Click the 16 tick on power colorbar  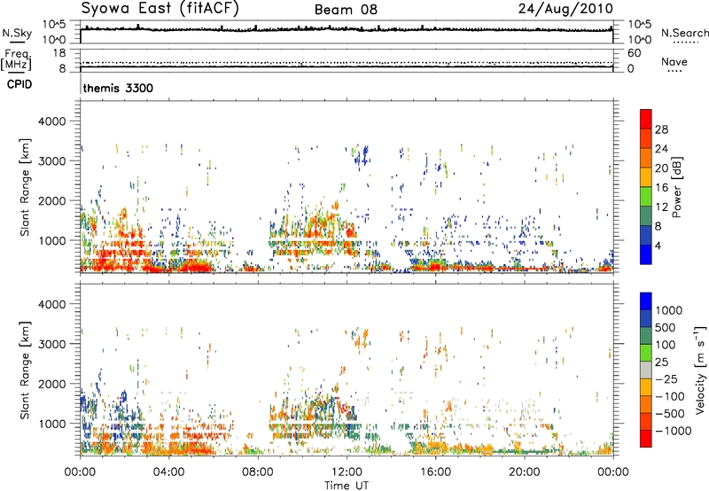661,188
